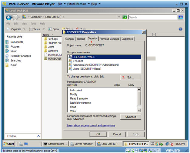Viewport: 190px width, 153px height.
Task: Click the Explorer Back arrow button
Action: click(9, 17)
